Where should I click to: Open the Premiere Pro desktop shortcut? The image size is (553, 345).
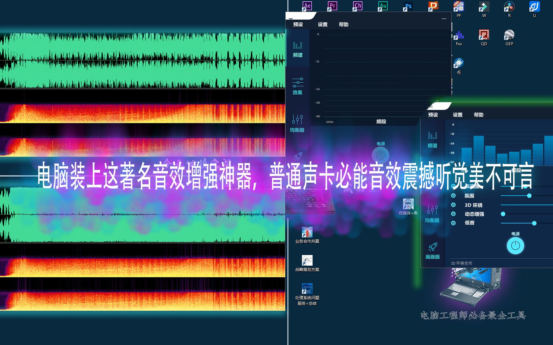[x=332, y=6]
